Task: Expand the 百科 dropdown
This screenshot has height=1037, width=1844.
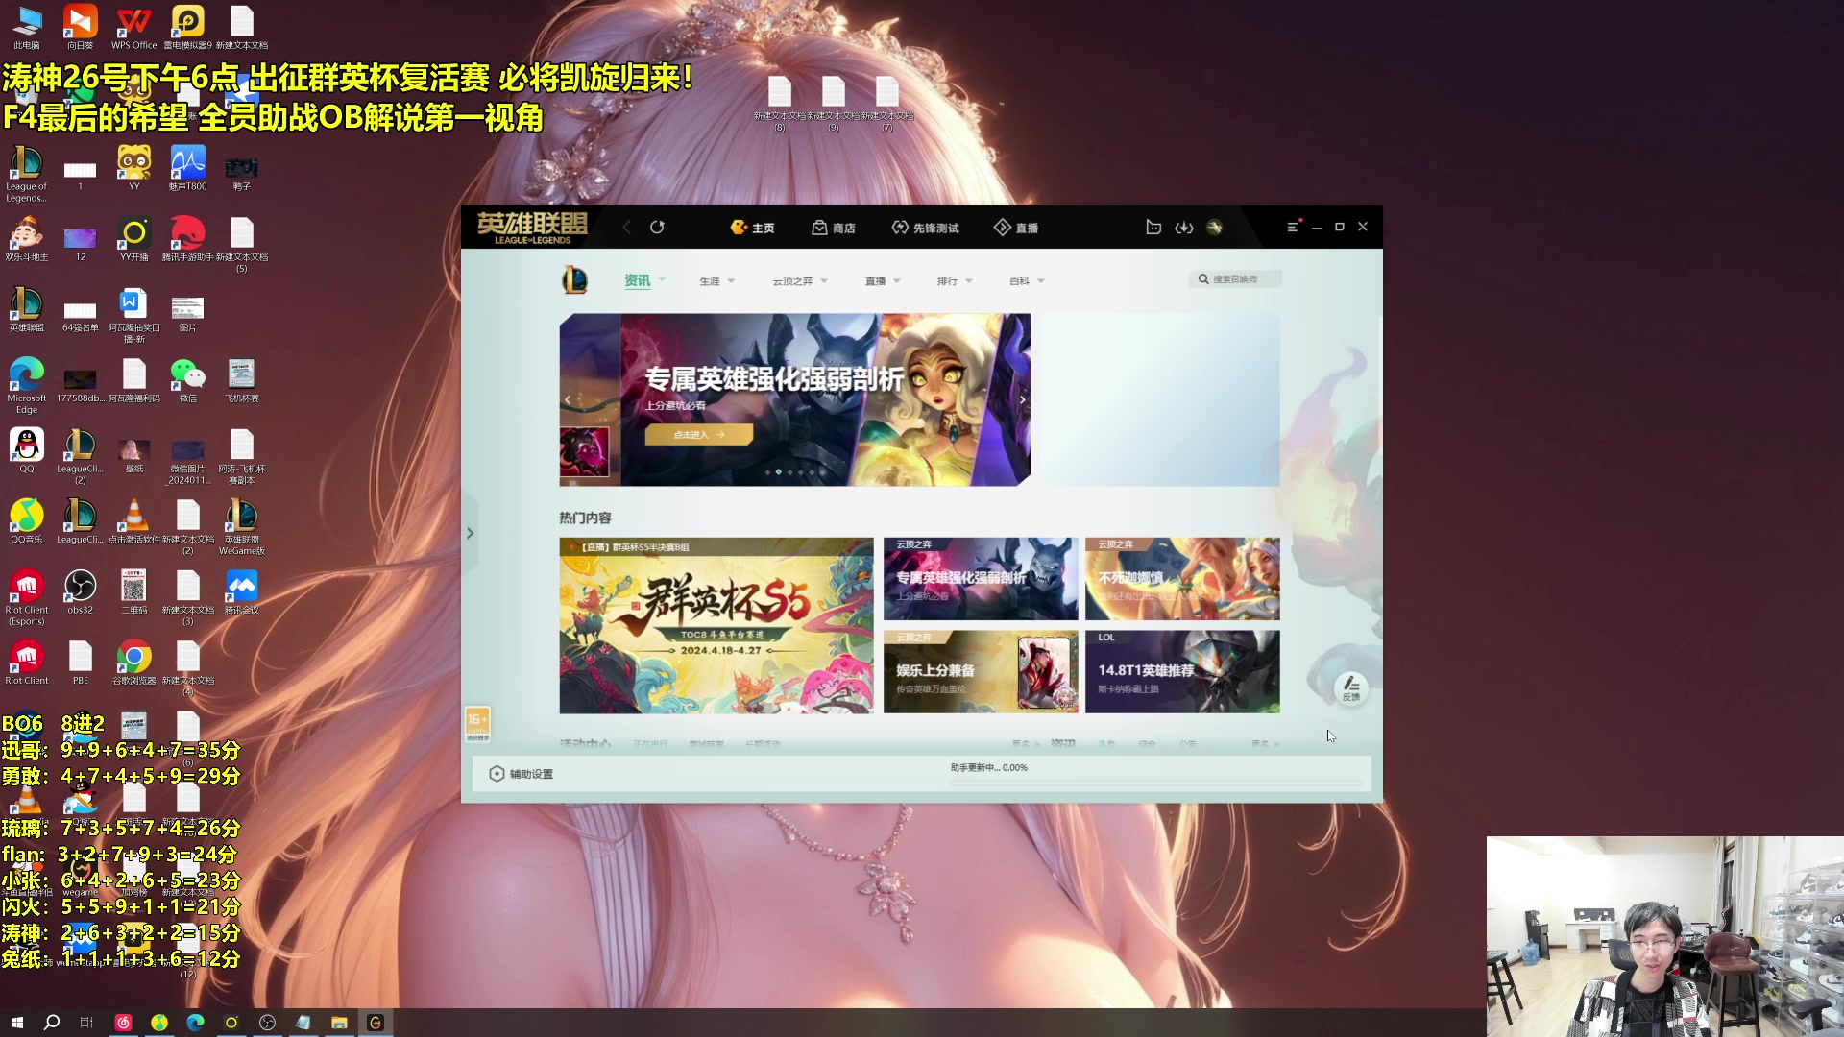Action: (x=1021, y=280)
